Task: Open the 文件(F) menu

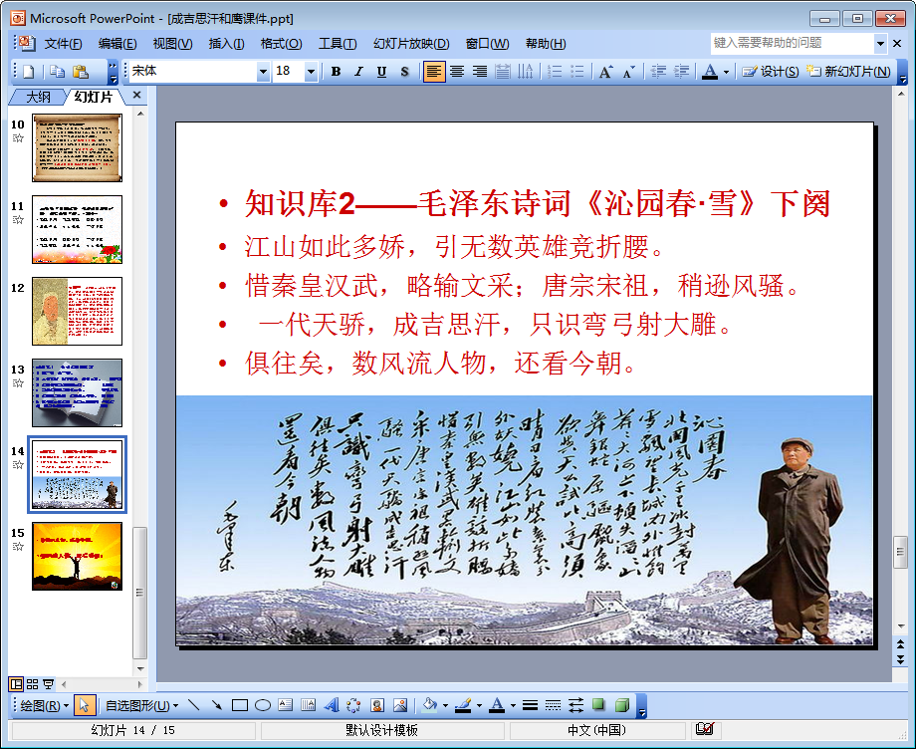Action: click(x=63, y=43)
